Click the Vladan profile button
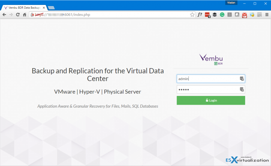 [x=231, y=3]
